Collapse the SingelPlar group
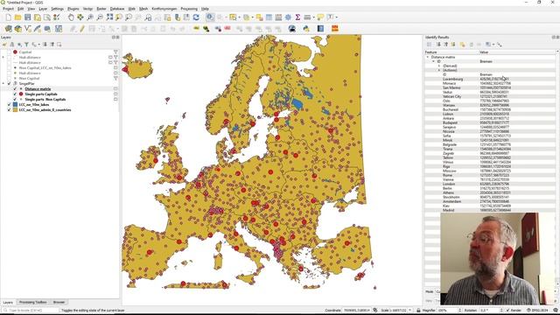 (x=3, y=84)
